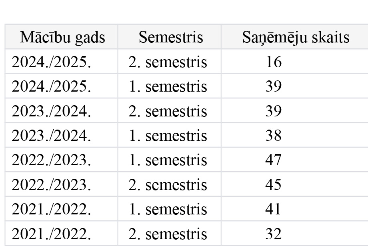Click the 2024./2025. cell beside 2. semestris

(x=52, y=62)
